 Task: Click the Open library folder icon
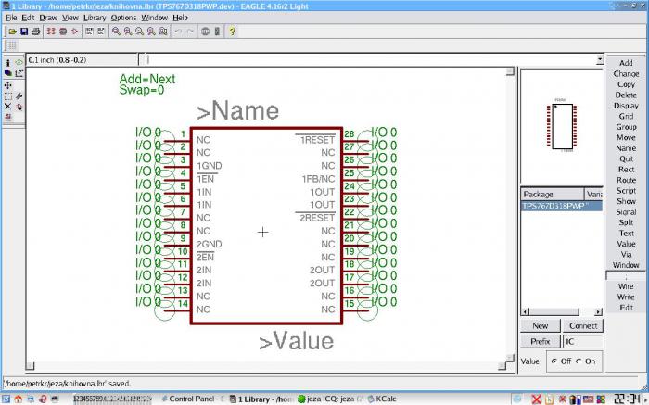[x=12, y=32]
